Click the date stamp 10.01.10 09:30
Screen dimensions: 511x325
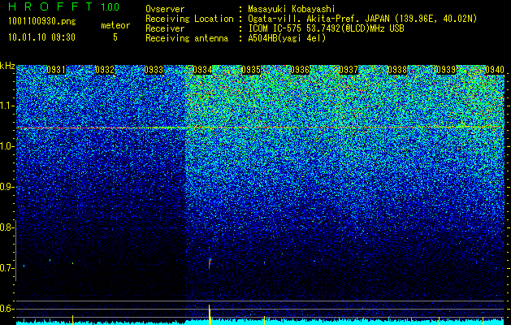click(x=41, y=37)
